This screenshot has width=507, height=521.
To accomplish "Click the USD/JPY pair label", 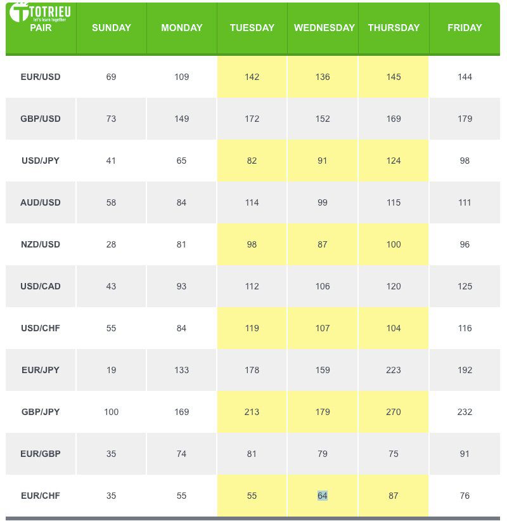I will (41, 161).
